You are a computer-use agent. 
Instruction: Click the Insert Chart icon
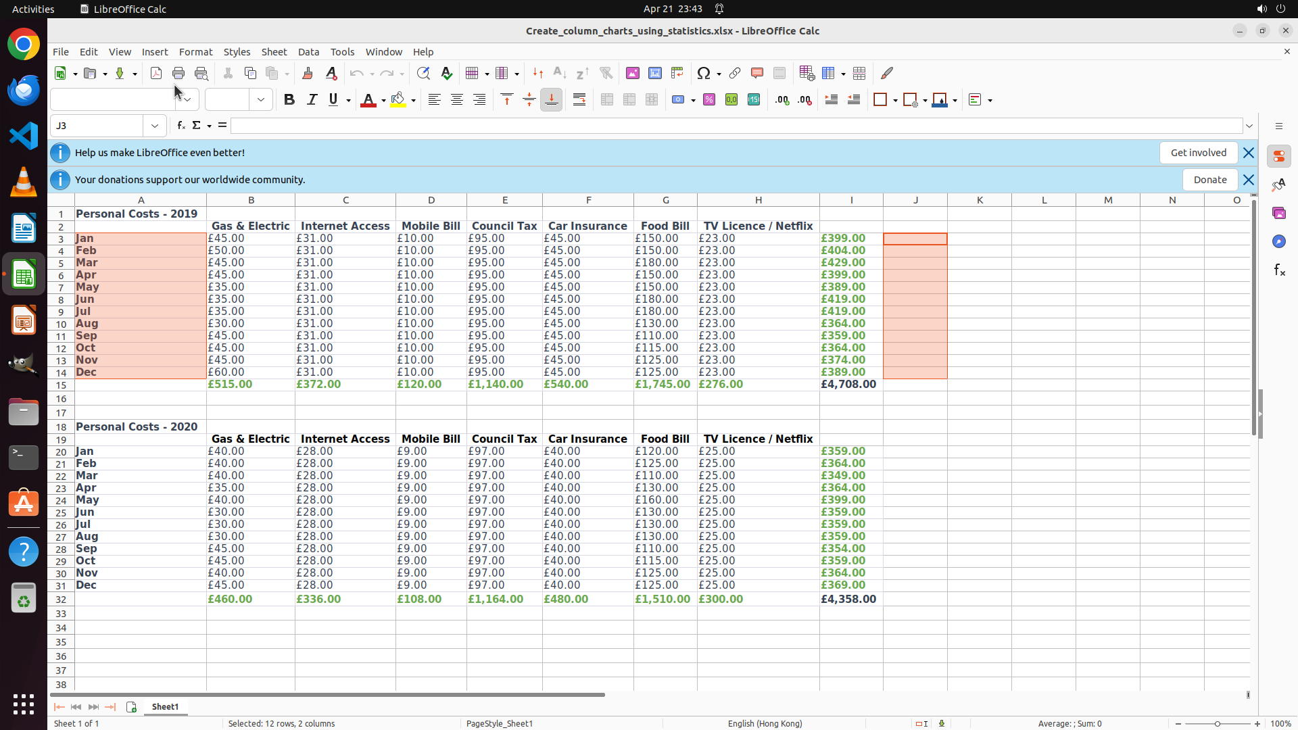pos(655,73)
